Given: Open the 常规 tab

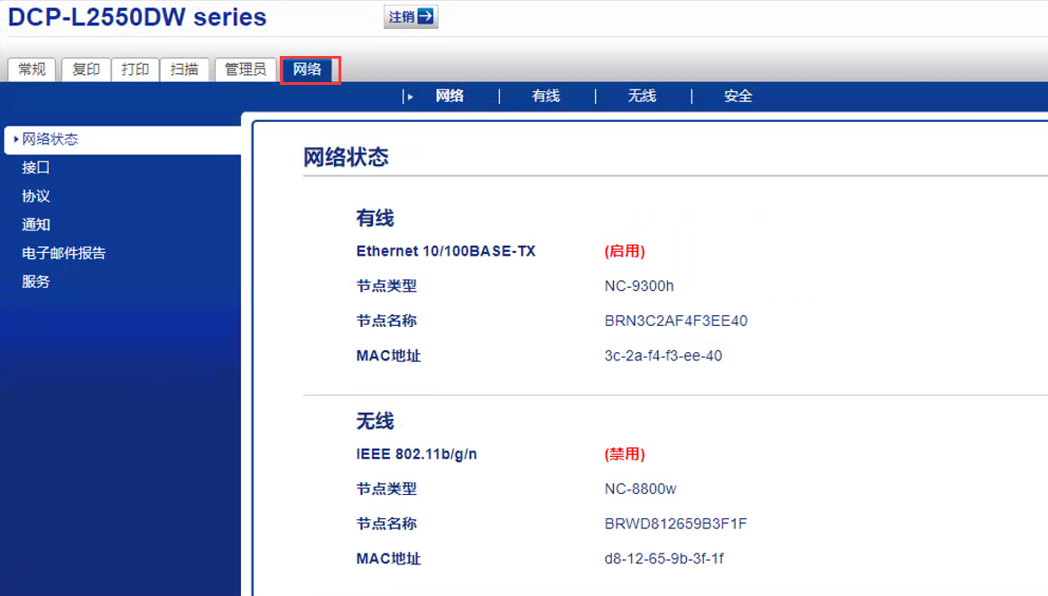Looking at the screenshot, I should click(32, 70).
